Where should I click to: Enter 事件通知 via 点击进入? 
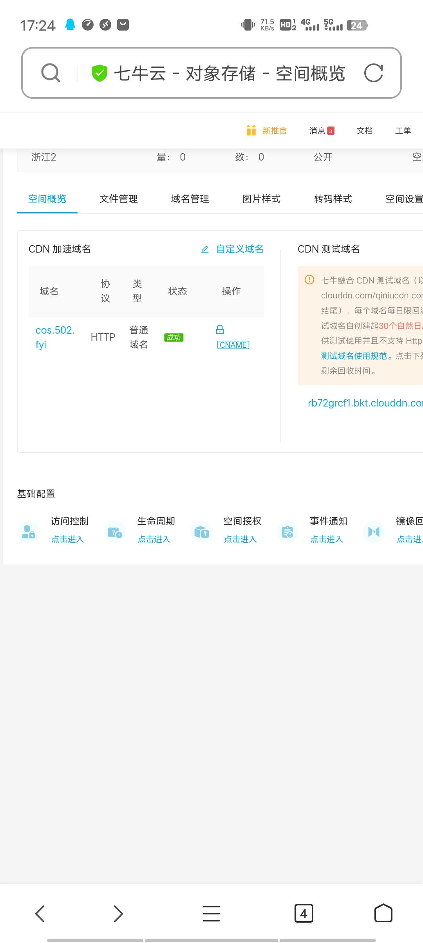tap(327, 539)
